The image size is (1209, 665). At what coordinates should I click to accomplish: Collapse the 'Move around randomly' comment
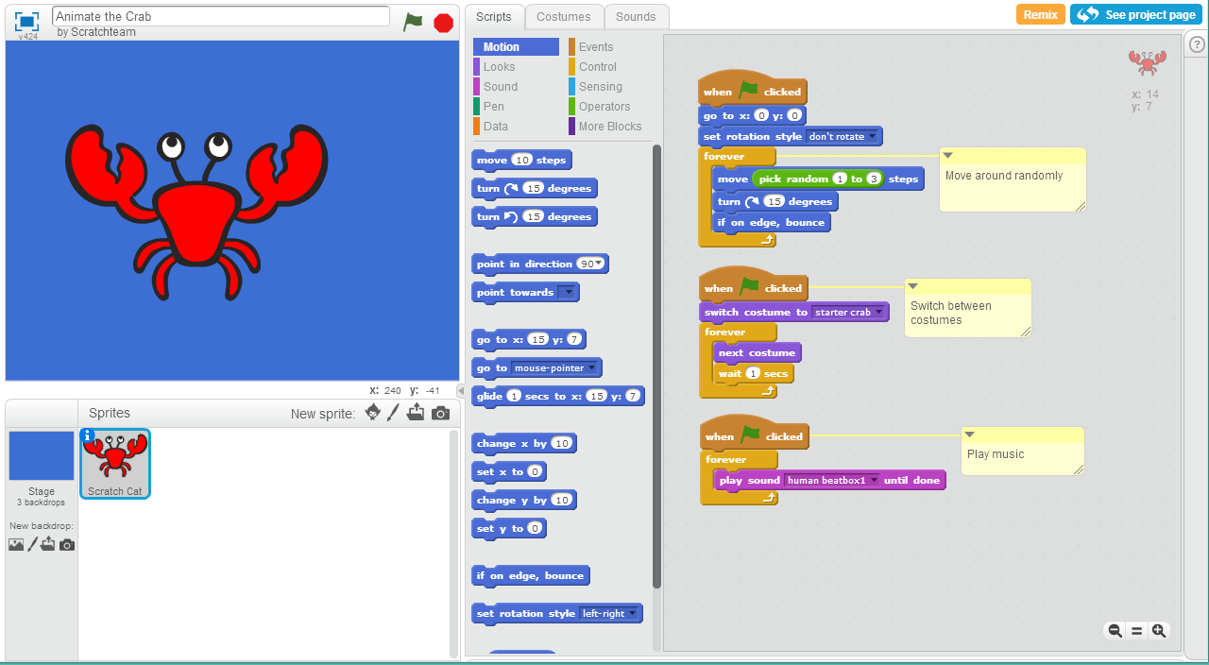pos(948,156)
